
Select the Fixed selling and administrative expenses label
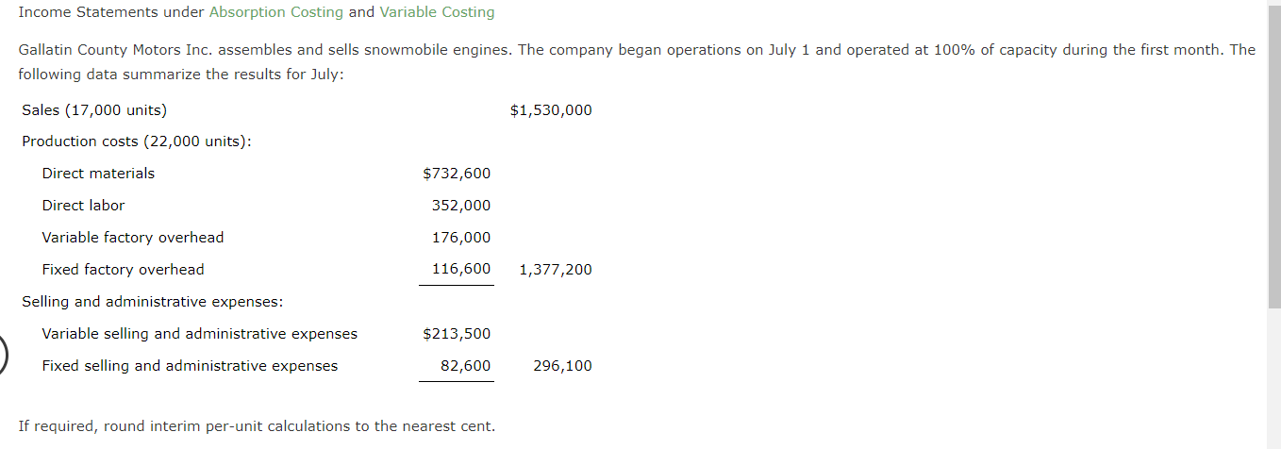click(190, 366)
